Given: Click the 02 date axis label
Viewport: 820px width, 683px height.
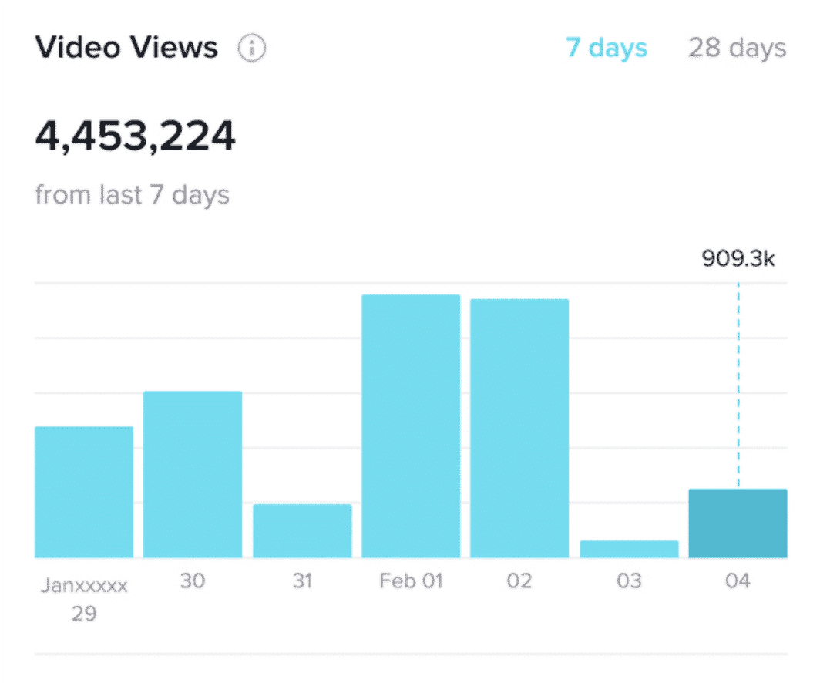Looking at the screenshot, I should [x=519, y=581].
